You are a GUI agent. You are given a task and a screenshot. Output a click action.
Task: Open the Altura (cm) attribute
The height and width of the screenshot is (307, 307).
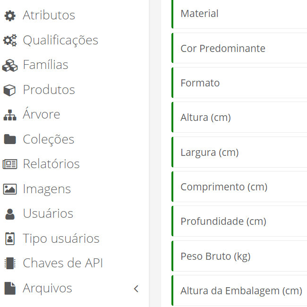point(239,118)
